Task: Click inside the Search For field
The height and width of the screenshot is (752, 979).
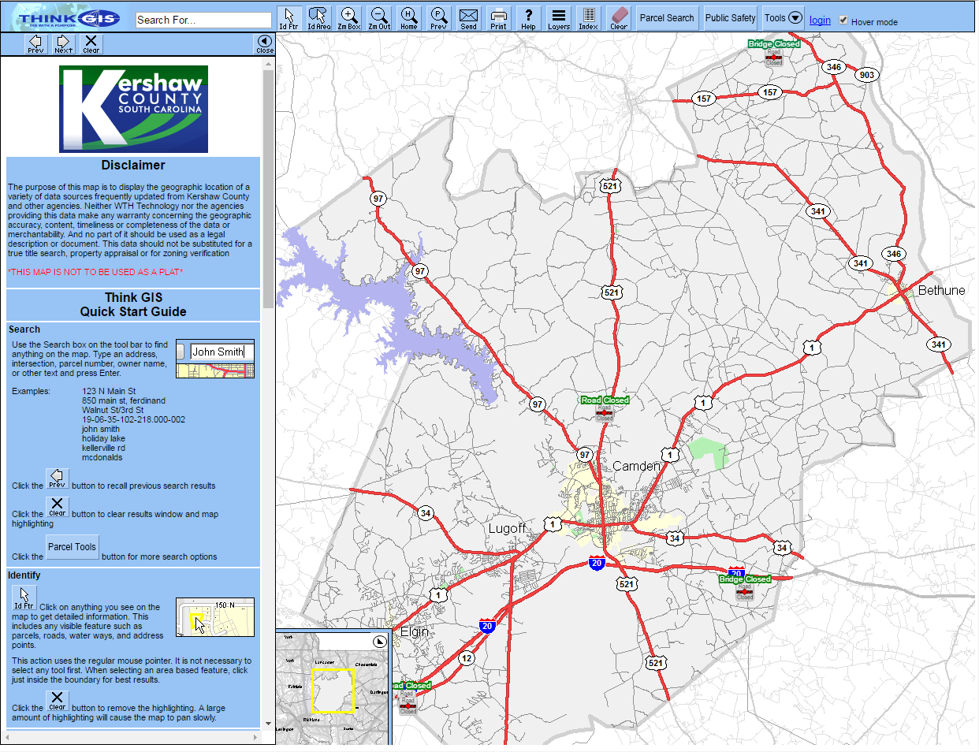Action: click(203, 19)
